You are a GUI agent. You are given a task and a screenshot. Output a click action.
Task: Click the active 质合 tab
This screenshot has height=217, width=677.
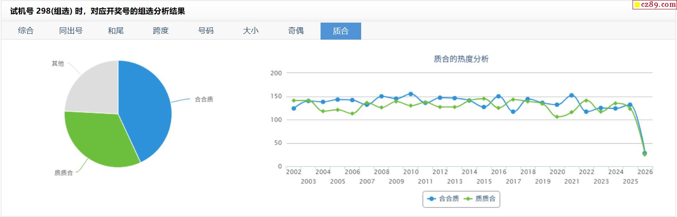[341, 31]
